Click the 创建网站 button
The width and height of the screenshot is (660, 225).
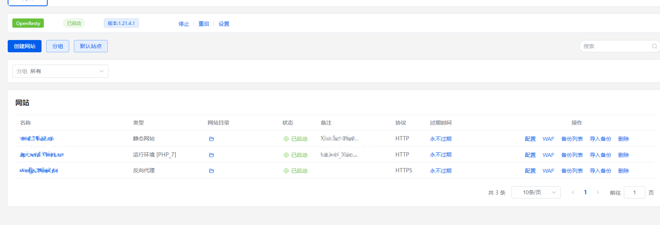click(25, 46)
